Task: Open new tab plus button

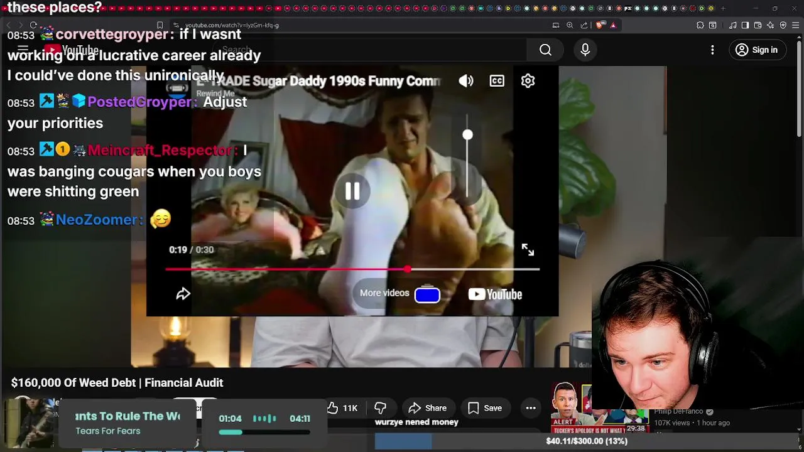Action: coord(723,8)
